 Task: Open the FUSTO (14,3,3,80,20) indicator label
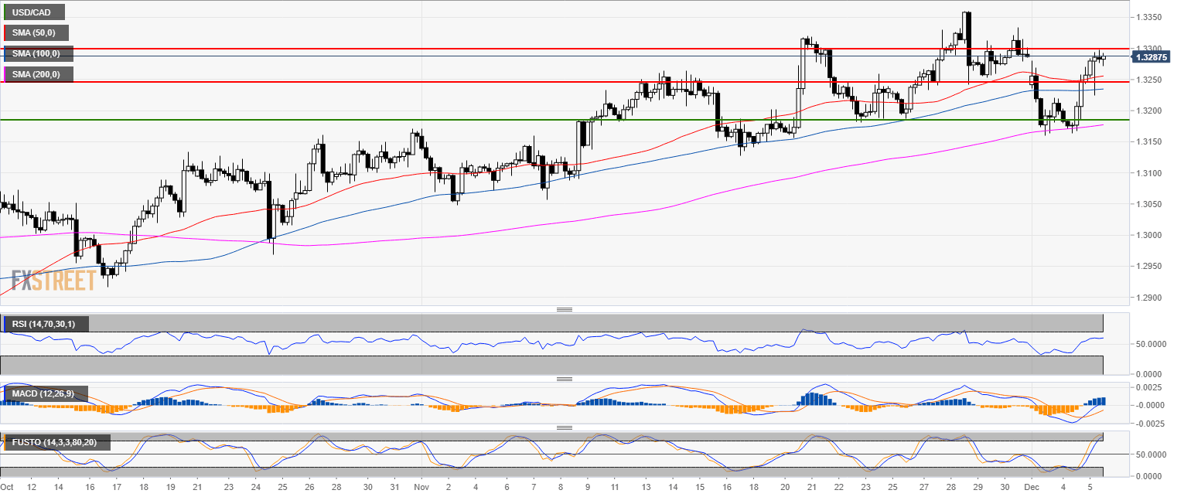[x=56, y=443]
